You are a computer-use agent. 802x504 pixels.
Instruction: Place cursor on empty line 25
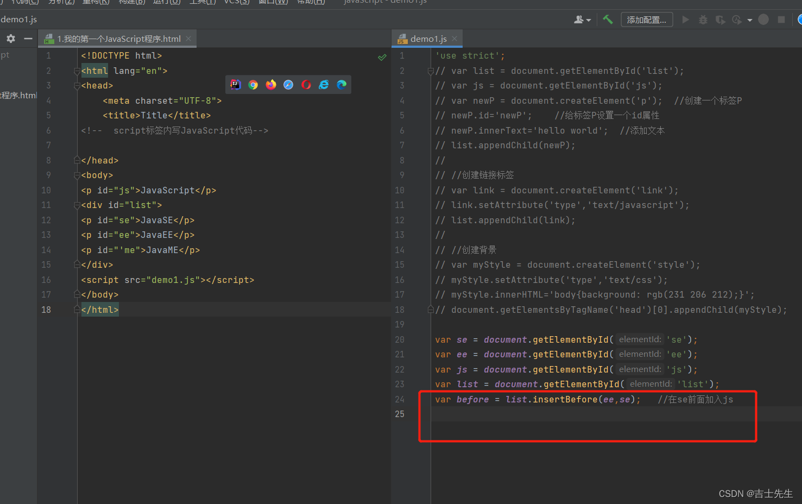pos(616,414)
